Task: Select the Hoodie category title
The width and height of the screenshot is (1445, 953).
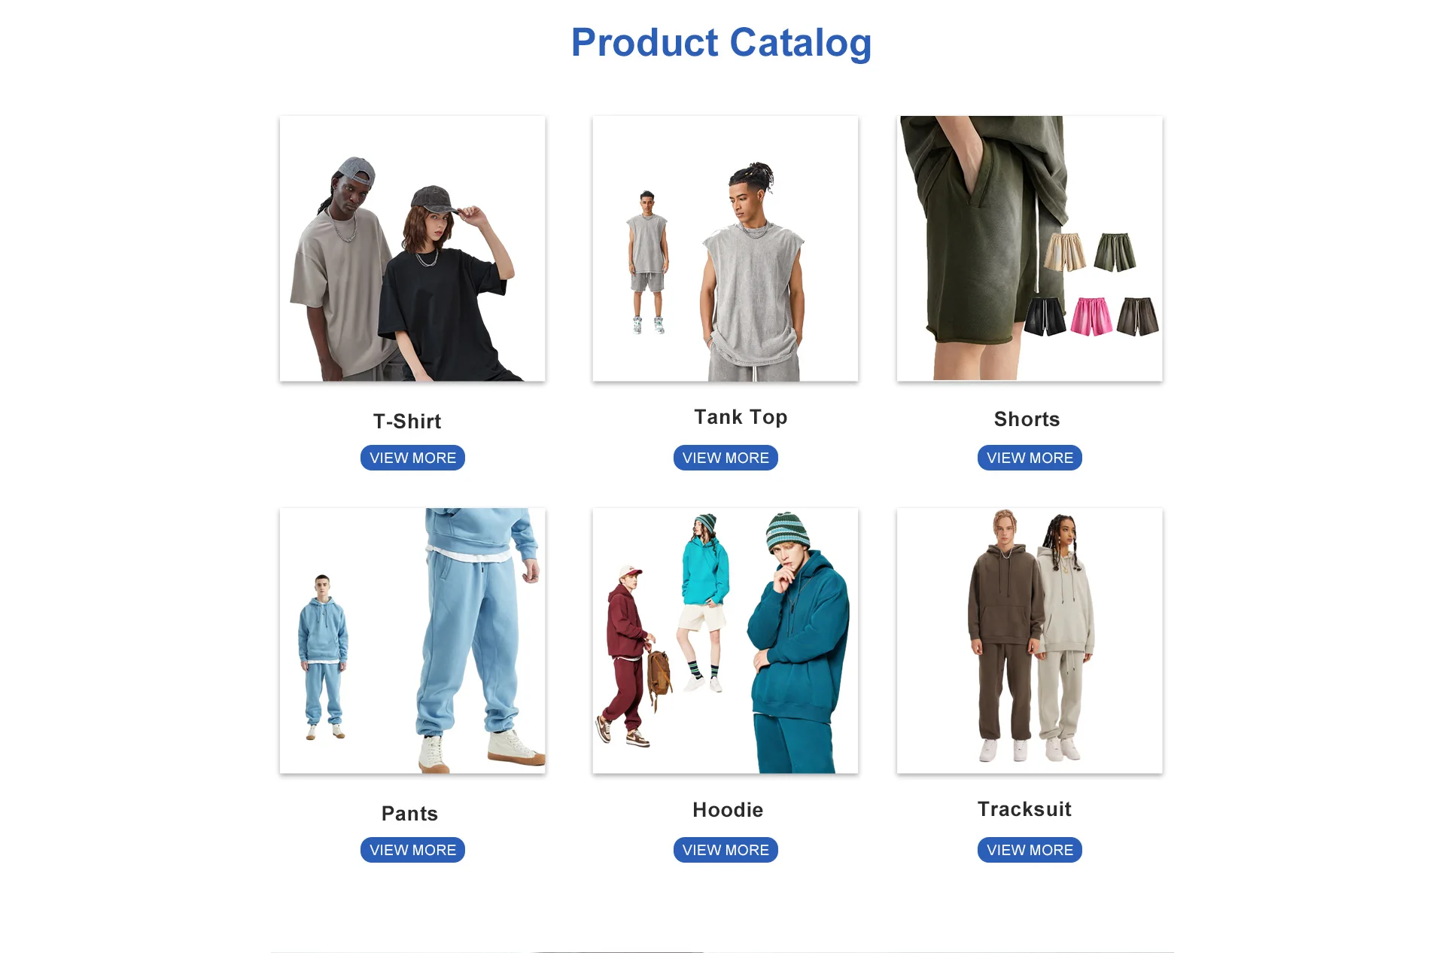Action: click(728, 810)
